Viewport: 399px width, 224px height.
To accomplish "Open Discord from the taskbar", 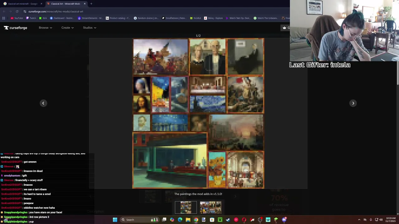I will coord(284,220).
